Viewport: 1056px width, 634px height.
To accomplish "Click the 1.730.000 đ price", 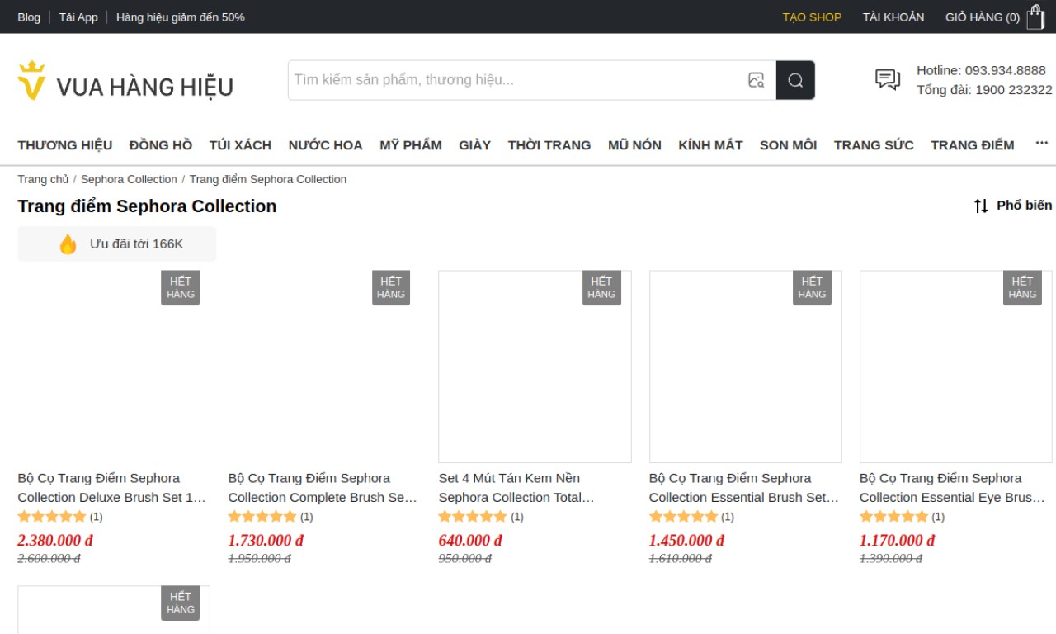I will point(266,541).
